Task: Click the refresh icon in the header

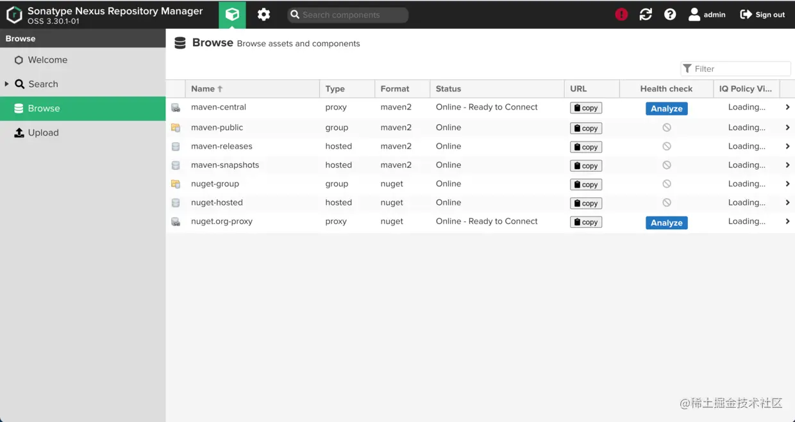Action: tap(646, 14)
